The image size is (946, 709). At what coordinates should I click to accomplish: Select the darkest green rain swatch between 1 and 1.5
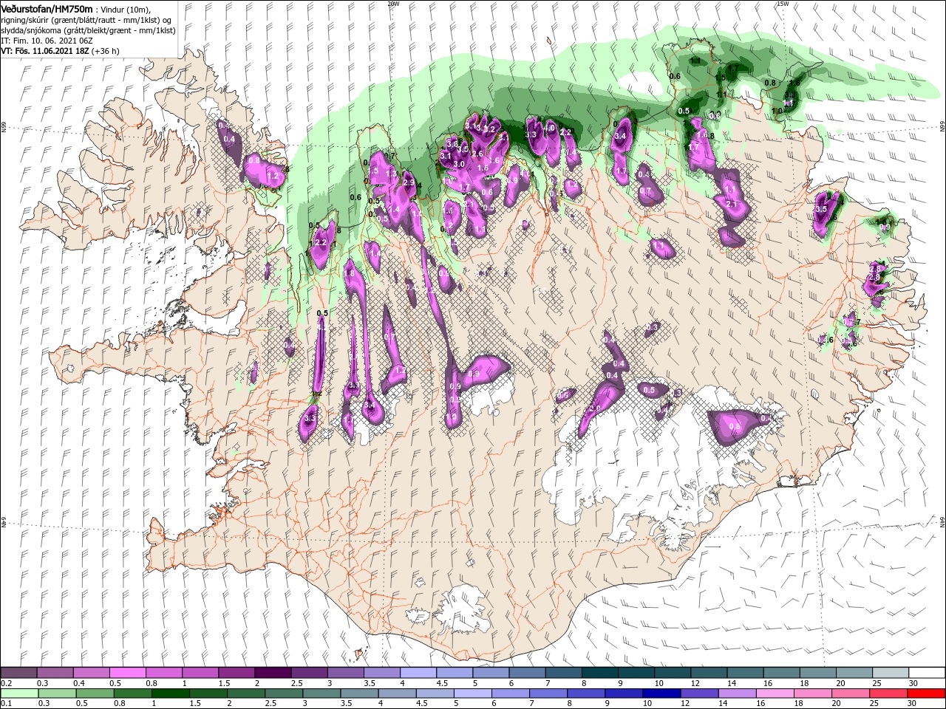170,693
